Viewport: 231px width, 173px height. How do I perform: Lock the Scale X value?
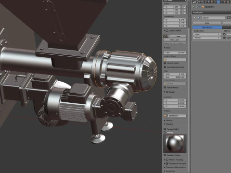point(184,7)
